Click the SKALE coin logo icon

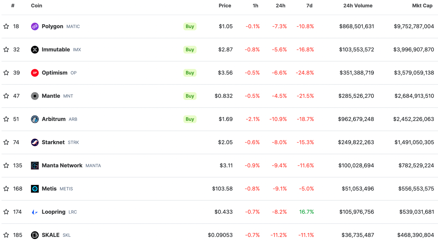[35, 235]
